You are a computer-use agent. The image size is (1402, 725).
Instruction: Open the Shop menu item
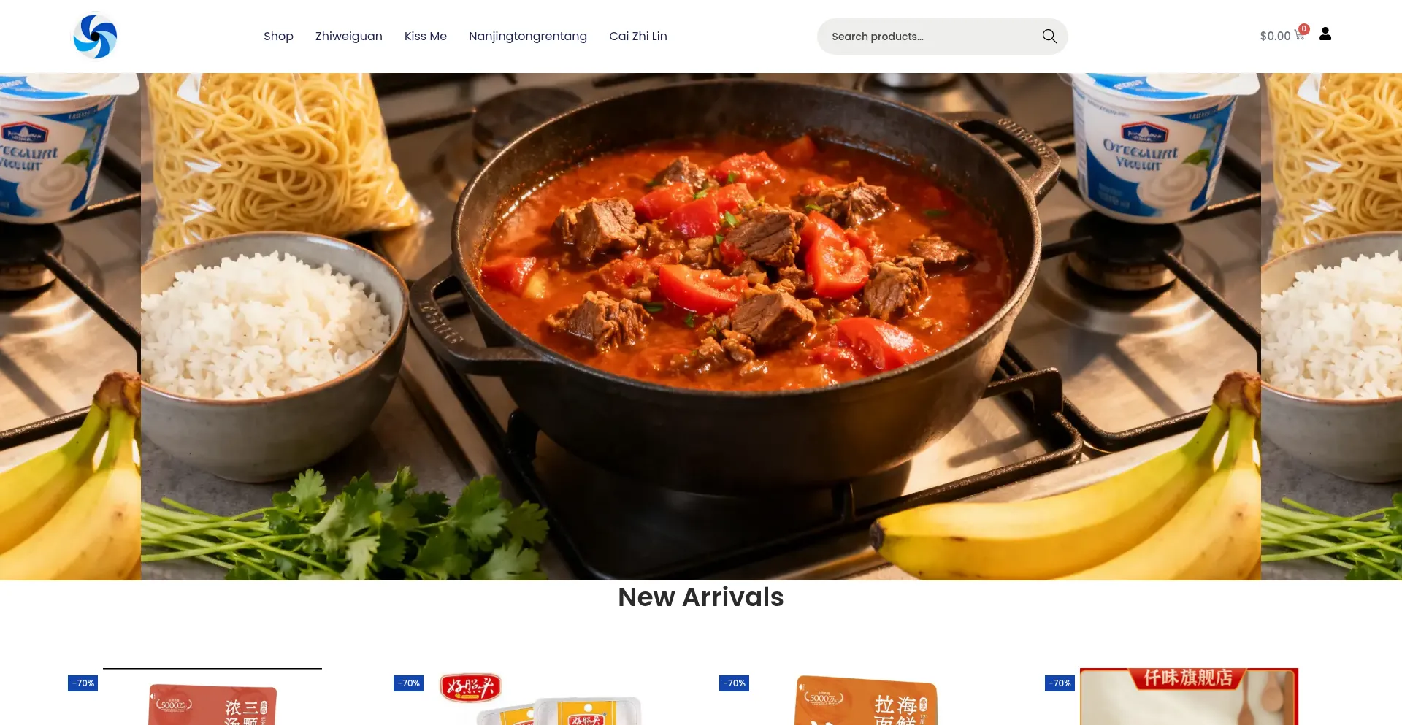[278, 37]
